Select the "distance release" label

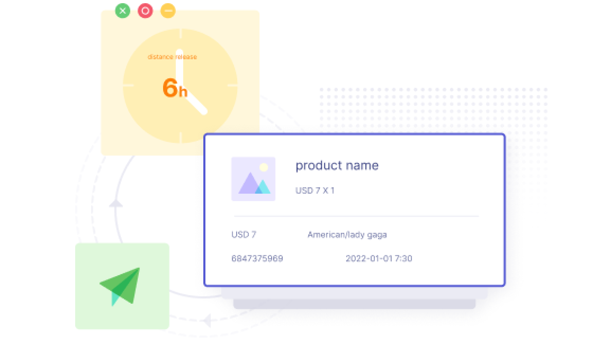[x=172, y=57]
